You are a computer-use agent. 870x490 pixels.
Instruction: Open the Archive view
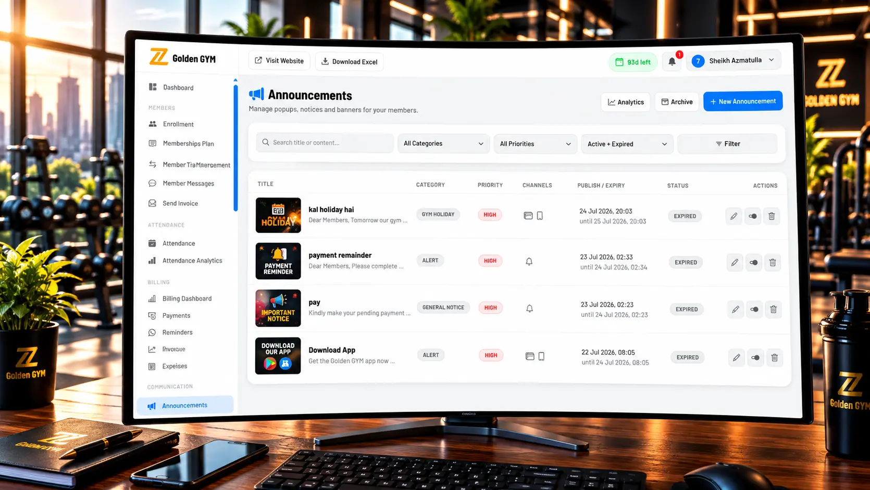[x=677, y=102]
